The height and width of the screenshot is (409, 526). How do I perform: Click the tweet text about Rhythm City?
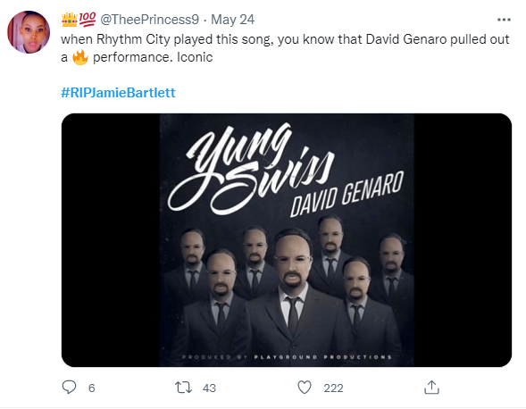(x=285, y=48)
